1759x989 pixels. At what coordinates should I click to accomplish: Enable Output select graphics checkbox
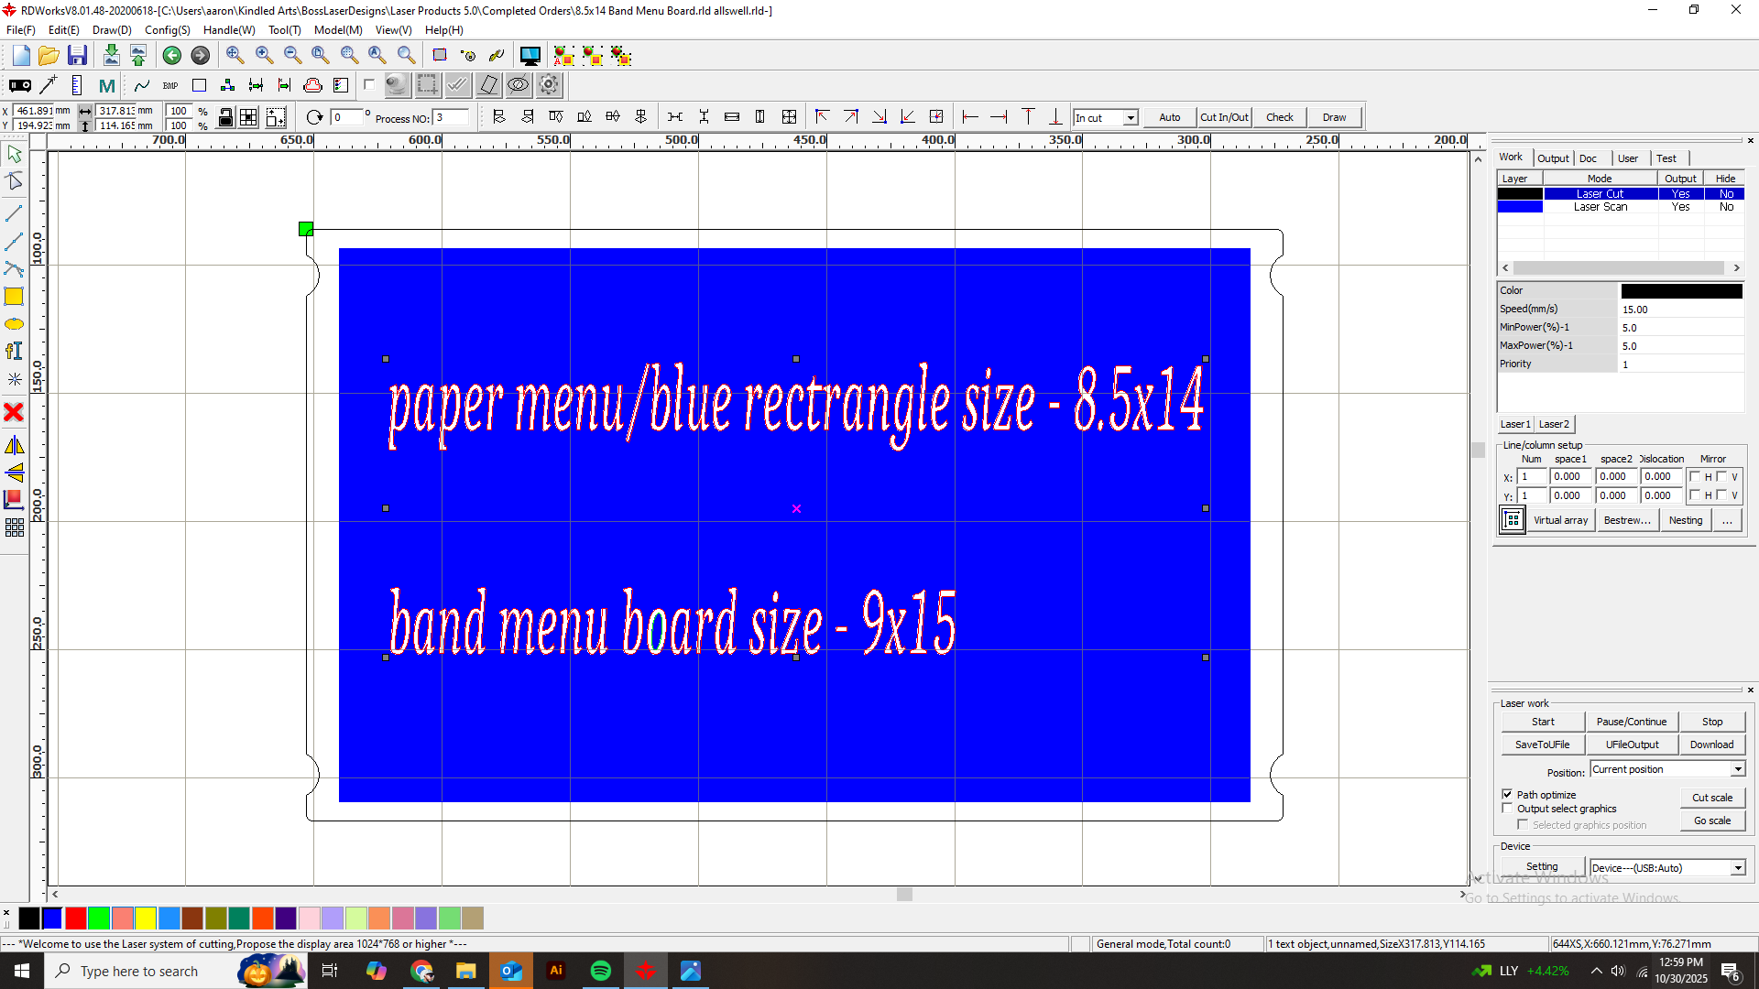click(x=1507, y=809)
